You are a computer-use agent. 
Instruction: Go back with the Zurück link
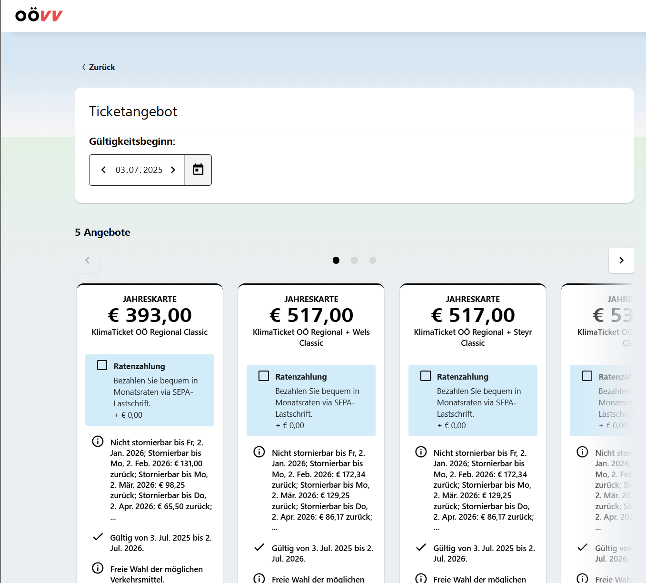[99, 67]
